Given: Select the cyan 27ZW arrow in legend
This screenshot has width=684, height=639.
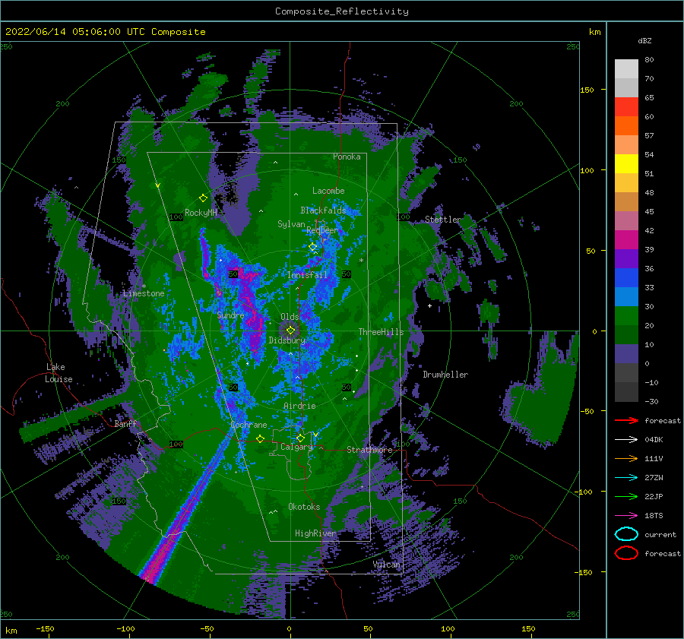Looking at the screenshot, I should (626, 477).
